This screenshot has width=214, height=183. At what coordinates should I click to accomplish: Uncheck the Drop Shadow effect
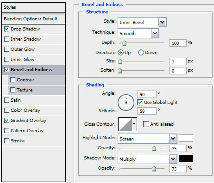coord(6,29)
